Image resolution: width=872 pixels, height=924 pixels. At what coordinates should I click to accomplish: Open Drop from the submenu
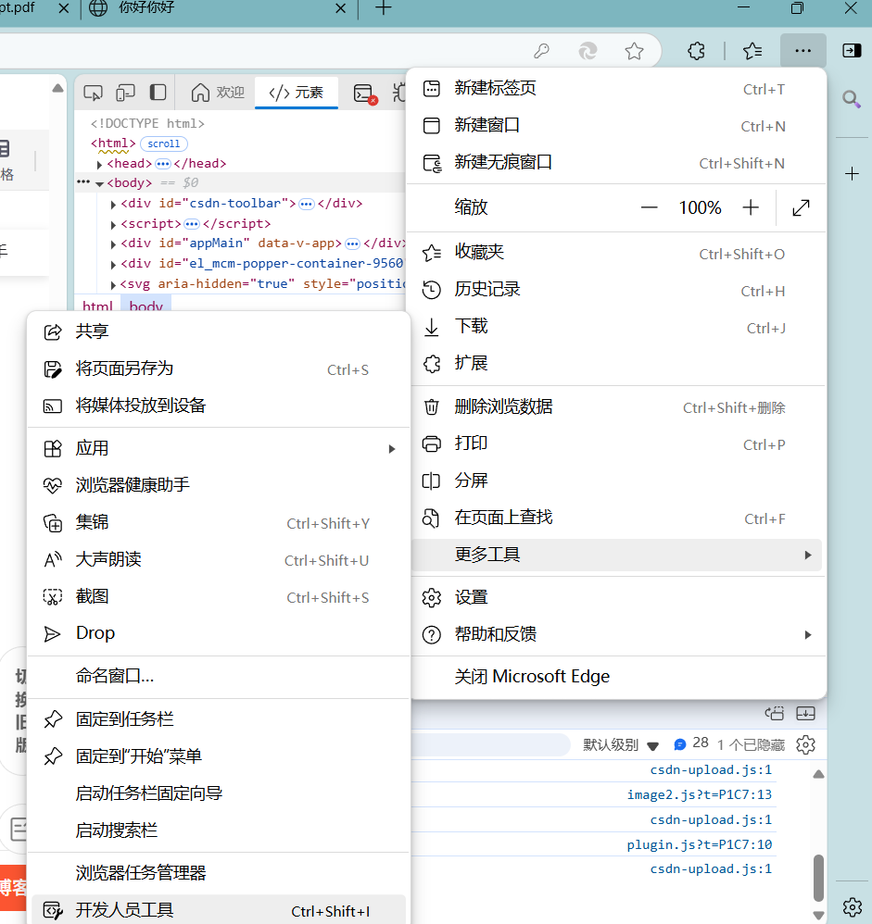[x=219, y=633]
